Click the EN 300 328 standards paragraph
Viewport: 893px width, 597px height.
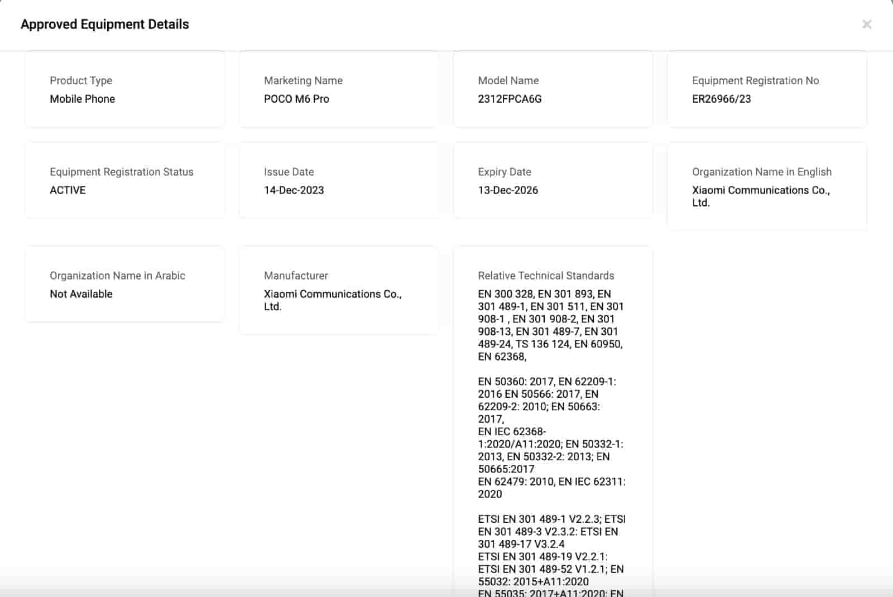pos(550,325)
